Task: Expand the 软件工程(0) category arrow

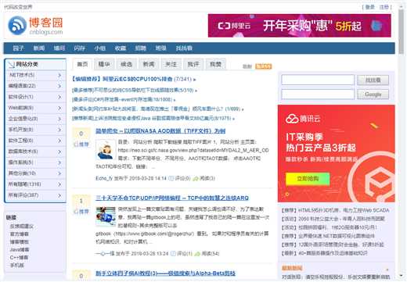Action: [59, 141]
